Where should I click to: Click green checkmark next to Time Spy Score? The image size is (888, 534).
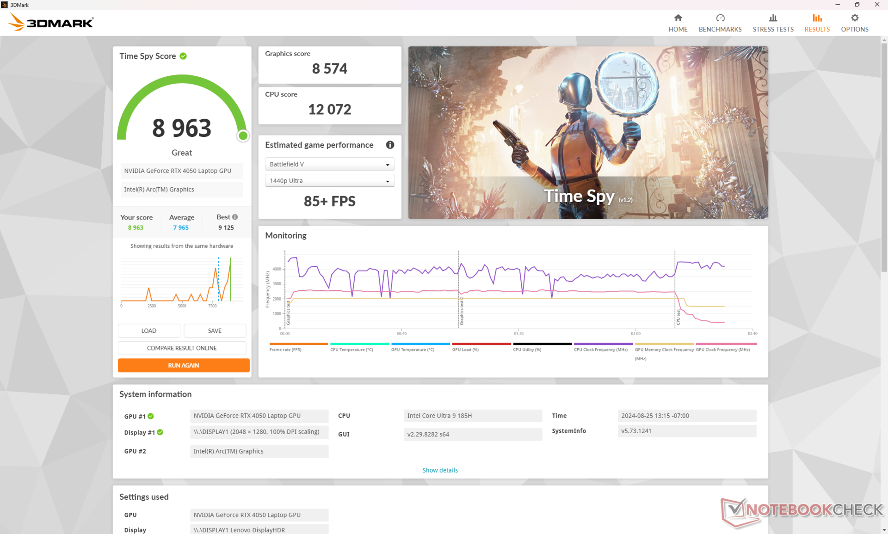pos(183,56)
